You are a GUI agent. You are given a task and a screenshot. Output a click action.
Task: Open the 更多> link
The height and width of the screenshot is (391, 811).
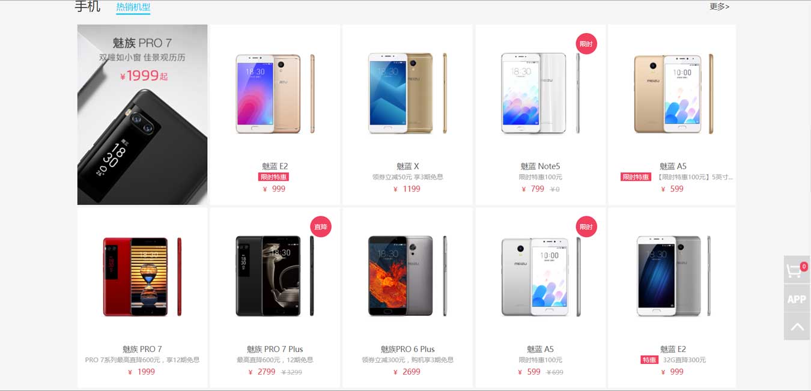tap(719, 7)
